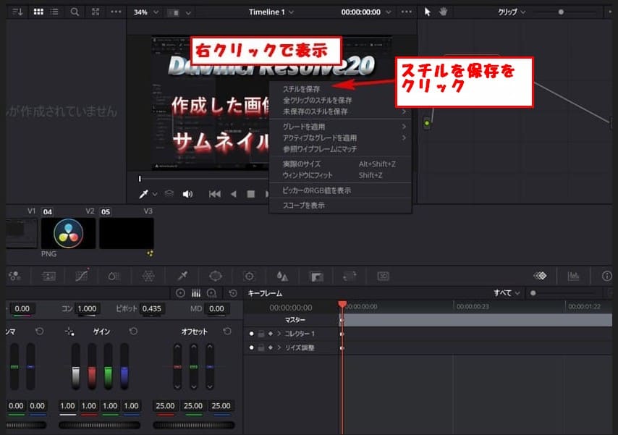The width and height of the screenshot is (618, 435).
Task: Select the viewer color picker eyedropper
Action: click(x=143, y=194)
